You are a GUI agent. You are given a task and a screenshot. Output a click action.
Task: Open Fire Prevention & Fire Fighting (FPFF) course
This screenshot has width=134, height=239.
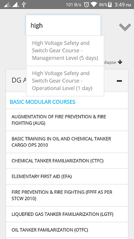click(x=67, y=195)
